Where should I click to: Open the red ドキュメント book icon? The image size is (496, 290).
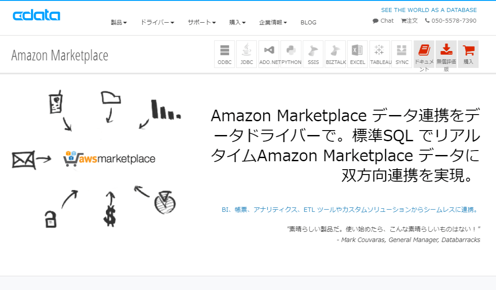click(x=424, y=54)
